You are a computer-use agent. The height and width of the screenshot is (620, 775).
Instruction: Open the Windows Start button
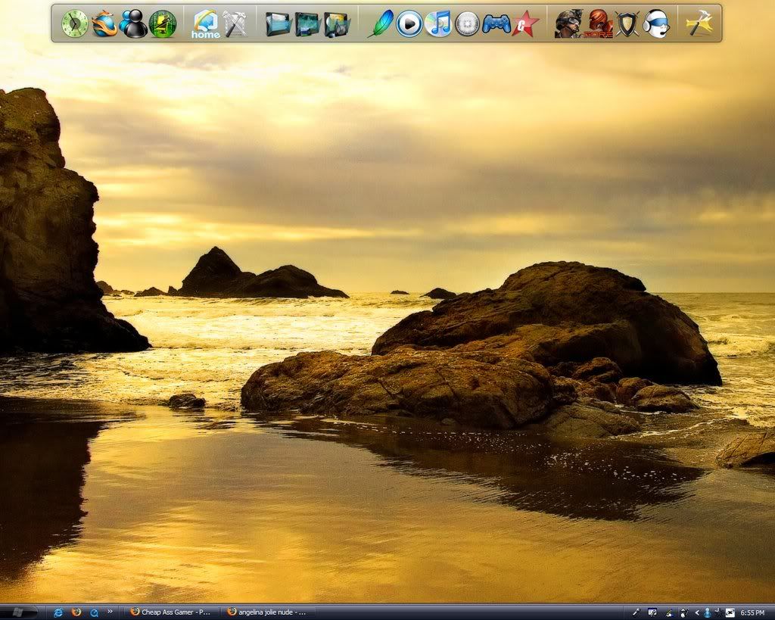(18, 612)
